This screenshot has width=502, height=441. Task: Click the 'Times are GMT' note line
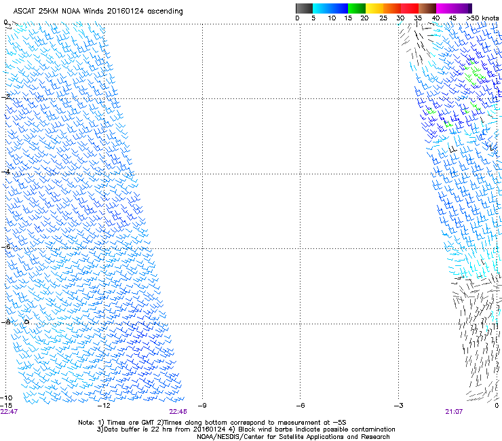click(x=212, y=423)
